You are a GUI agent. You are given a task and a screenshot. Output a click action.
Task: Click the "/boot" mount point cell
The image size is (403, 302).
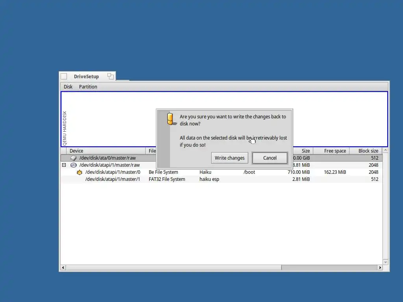click(249, 172)
